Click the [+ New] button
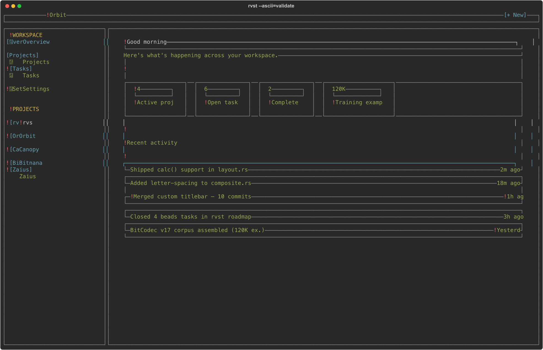The width and height of the screenshot is (543, 350). click(515, 15)
